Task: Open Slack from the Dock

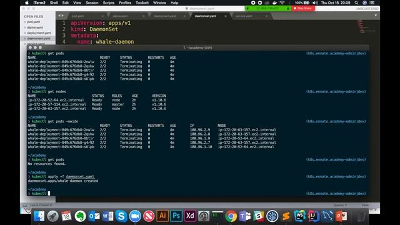Action: click(258, 216)
